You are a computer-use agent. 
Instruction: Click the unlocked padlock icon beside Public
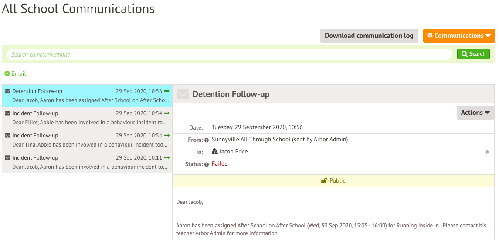point(324,181)
